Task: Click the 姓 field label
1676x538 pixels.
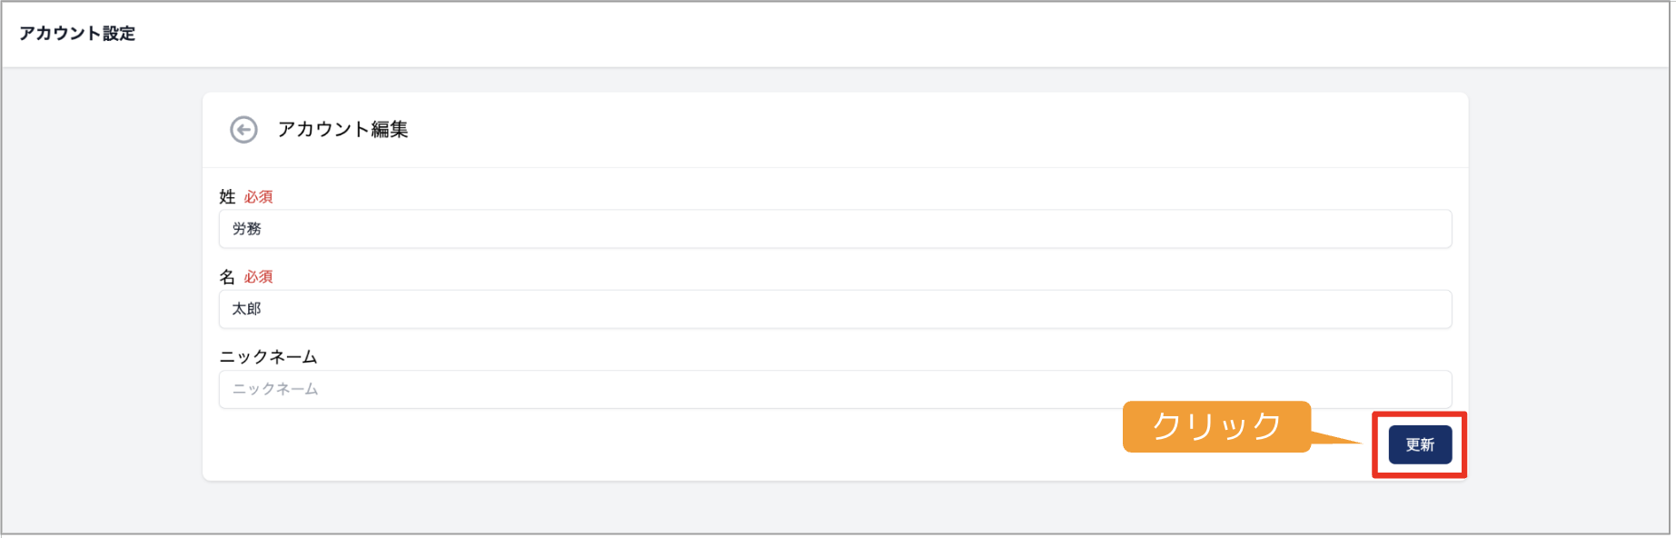Action: 227,196
